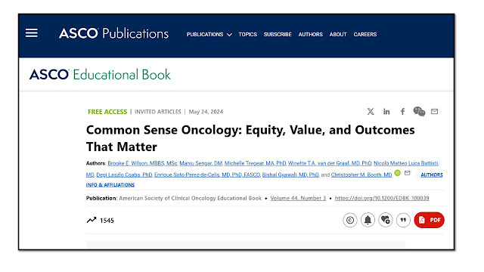Open the hamburger menu

click(x=32, y=33)
